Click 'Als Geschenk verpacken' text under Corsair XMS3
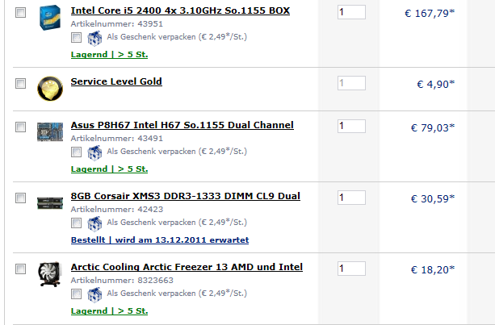 point(177,223)
